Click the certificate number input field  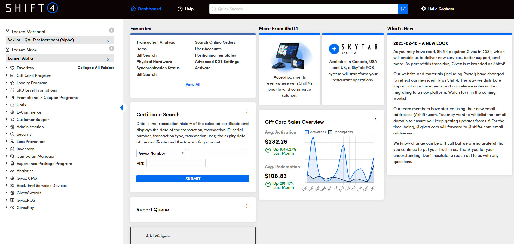pyautogui.click(x=218, y=153)
